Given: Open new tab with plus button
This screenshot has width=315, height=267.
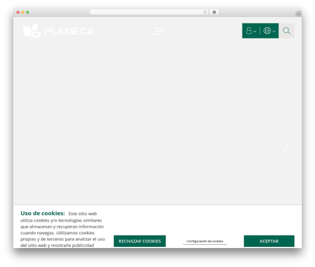Looking at the screenshot, I should pyautogui.click(x=299, y=14).
